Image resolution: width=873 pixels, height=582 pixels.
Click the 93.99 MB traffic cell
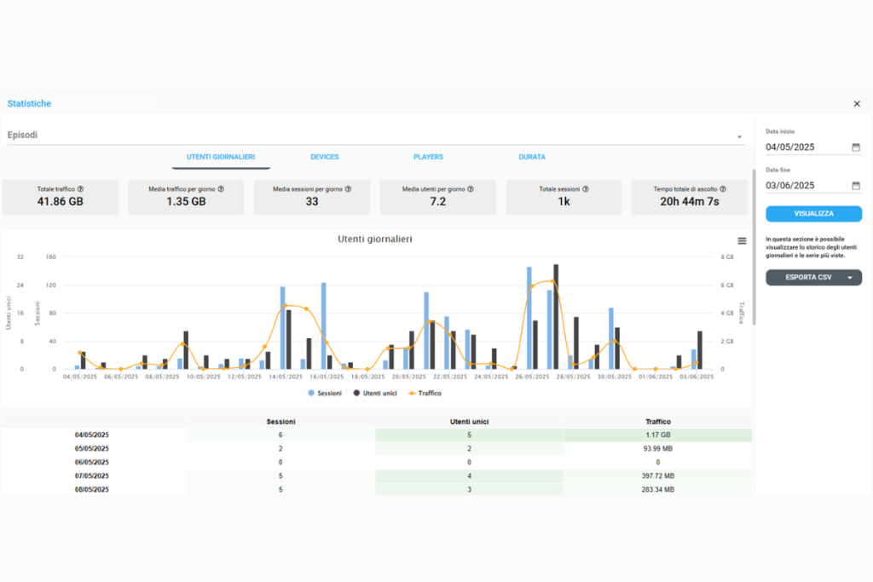pos(658,448)
